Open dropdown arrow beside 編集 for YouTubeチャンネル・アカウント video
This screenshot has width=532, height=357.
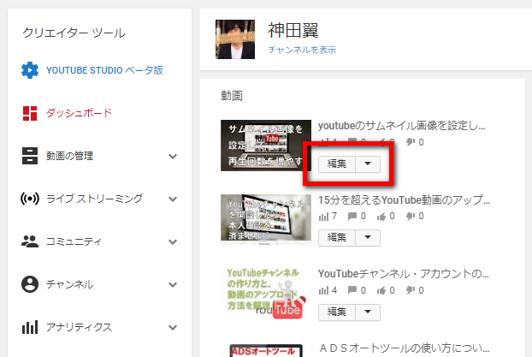tap(368, 312)
